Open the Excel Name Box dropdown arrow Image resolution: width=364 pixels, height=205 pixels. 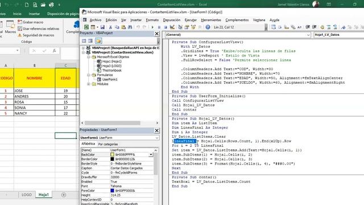[18, 51]
